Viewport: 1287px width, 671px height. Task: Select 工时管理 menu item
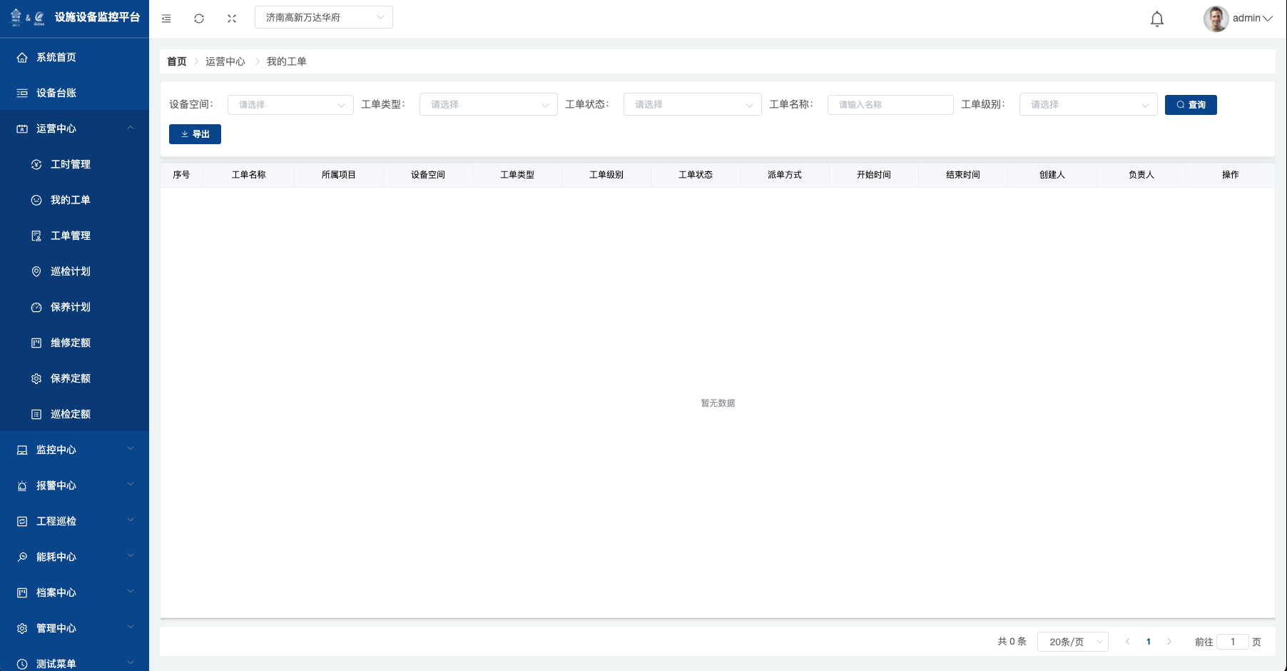click(71, 164)
